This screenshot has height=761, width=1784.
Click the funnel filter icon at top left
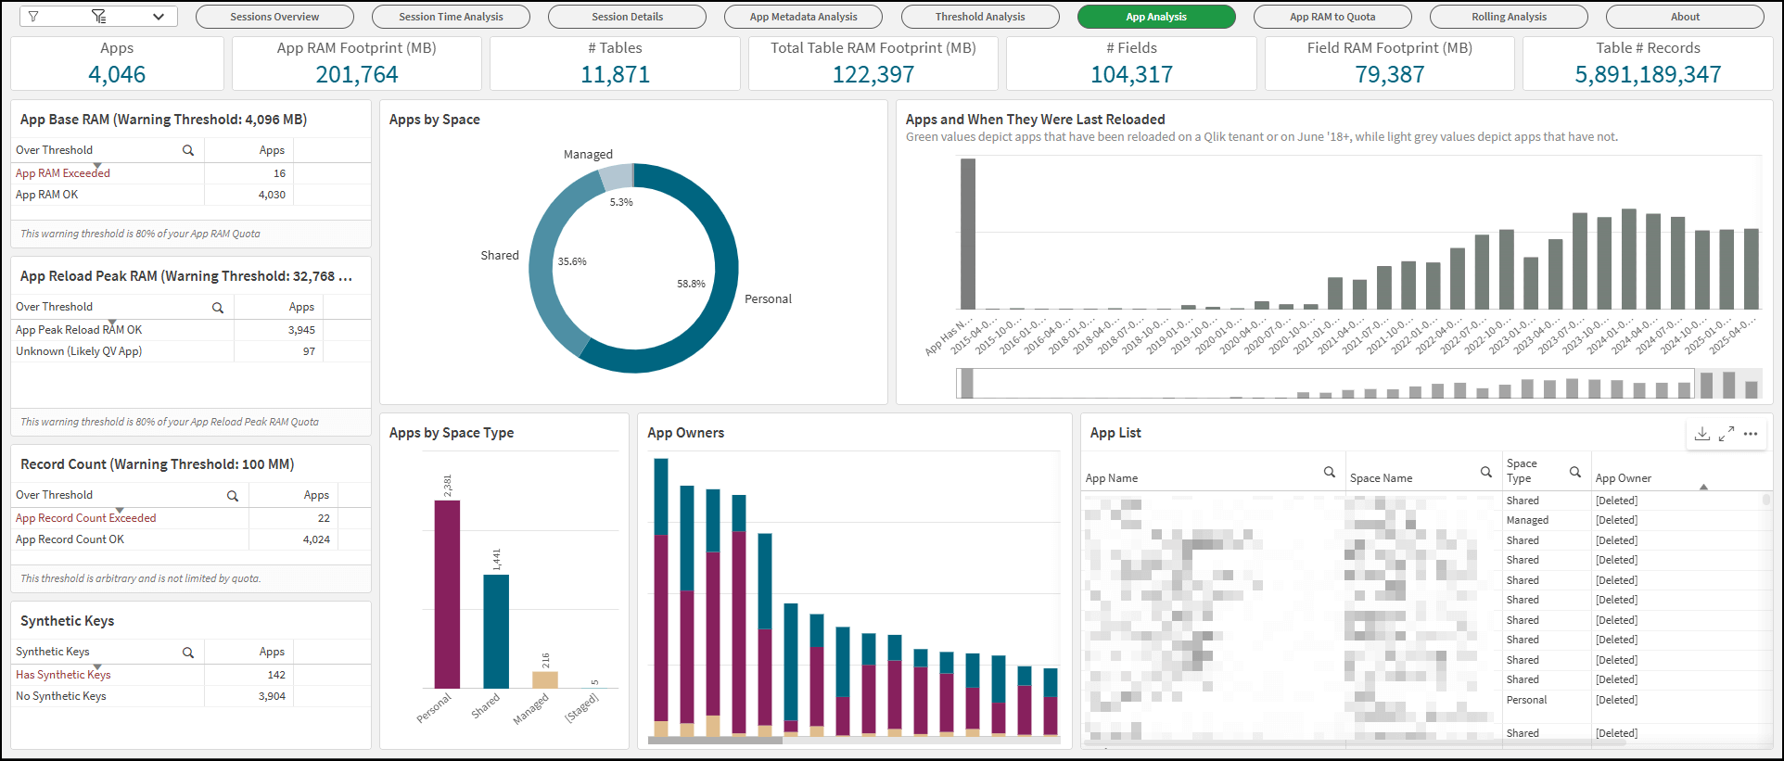33,17
